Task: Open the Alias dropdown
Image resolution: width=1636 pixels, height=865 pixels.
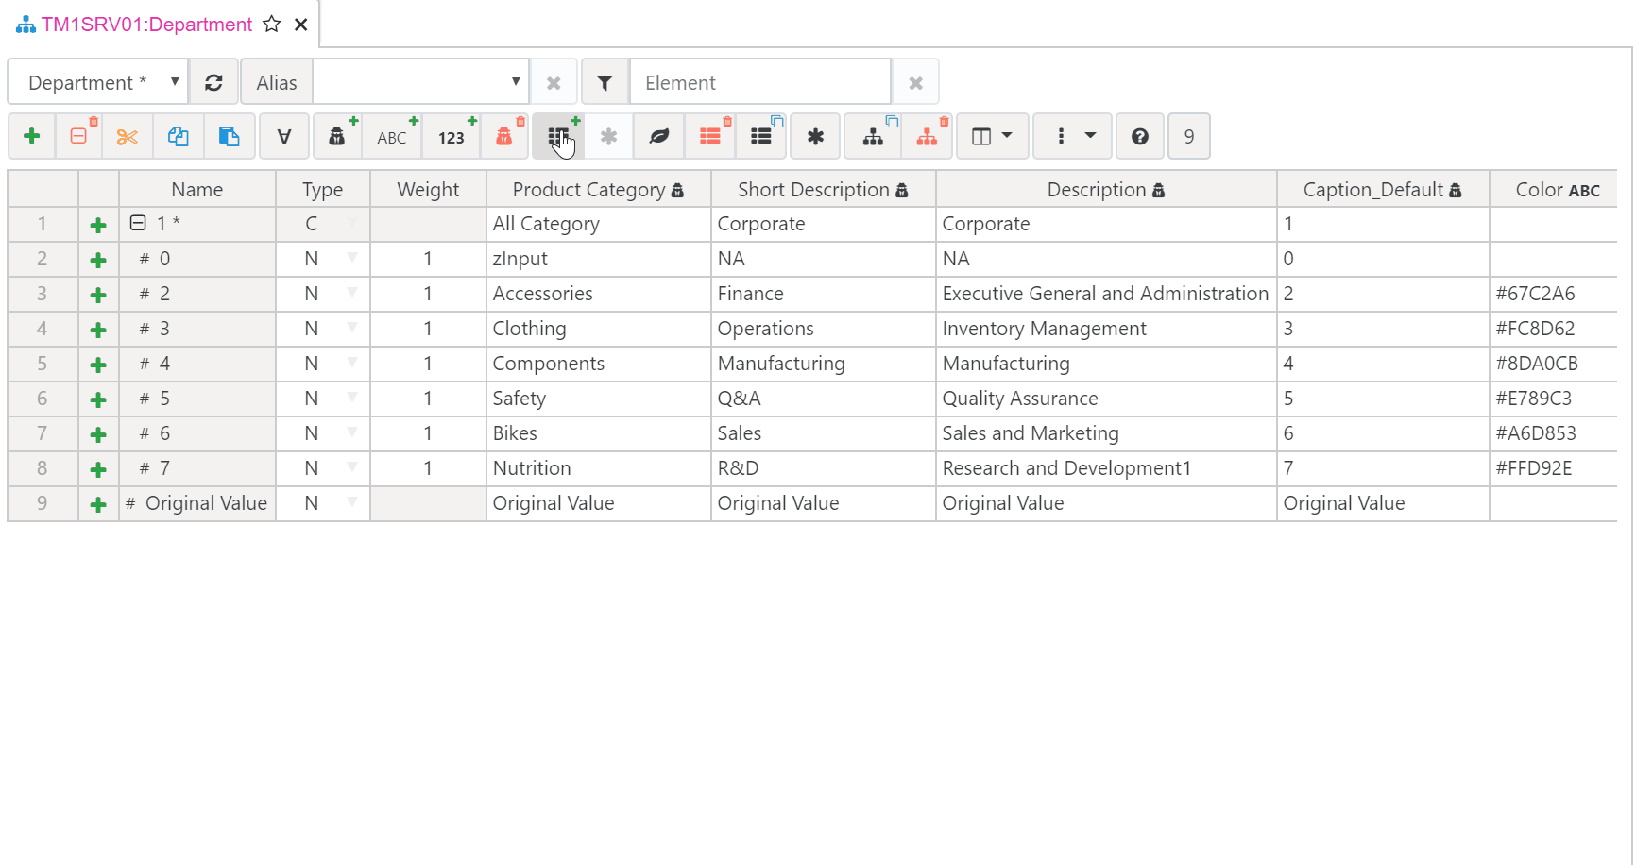Action: pyautogui.click(x=516, y=81)
